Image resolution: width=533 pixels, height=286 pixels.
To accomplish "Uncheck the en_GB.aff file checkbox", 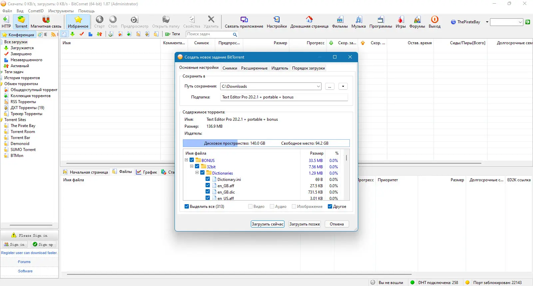I will point(208,185).
